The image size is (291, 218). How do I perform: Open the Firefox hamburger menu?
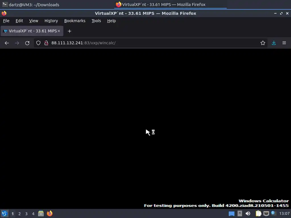pyautogui.click(x=284, y=43)
